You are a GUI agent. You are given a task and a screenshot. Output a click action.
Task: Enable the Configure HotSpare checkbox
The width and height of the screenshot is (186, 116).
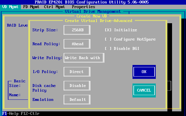click(x=108, y=39)
